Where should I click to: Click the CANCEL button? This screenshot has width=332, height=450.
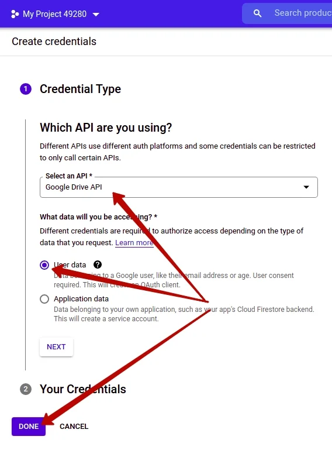(74, 426)
